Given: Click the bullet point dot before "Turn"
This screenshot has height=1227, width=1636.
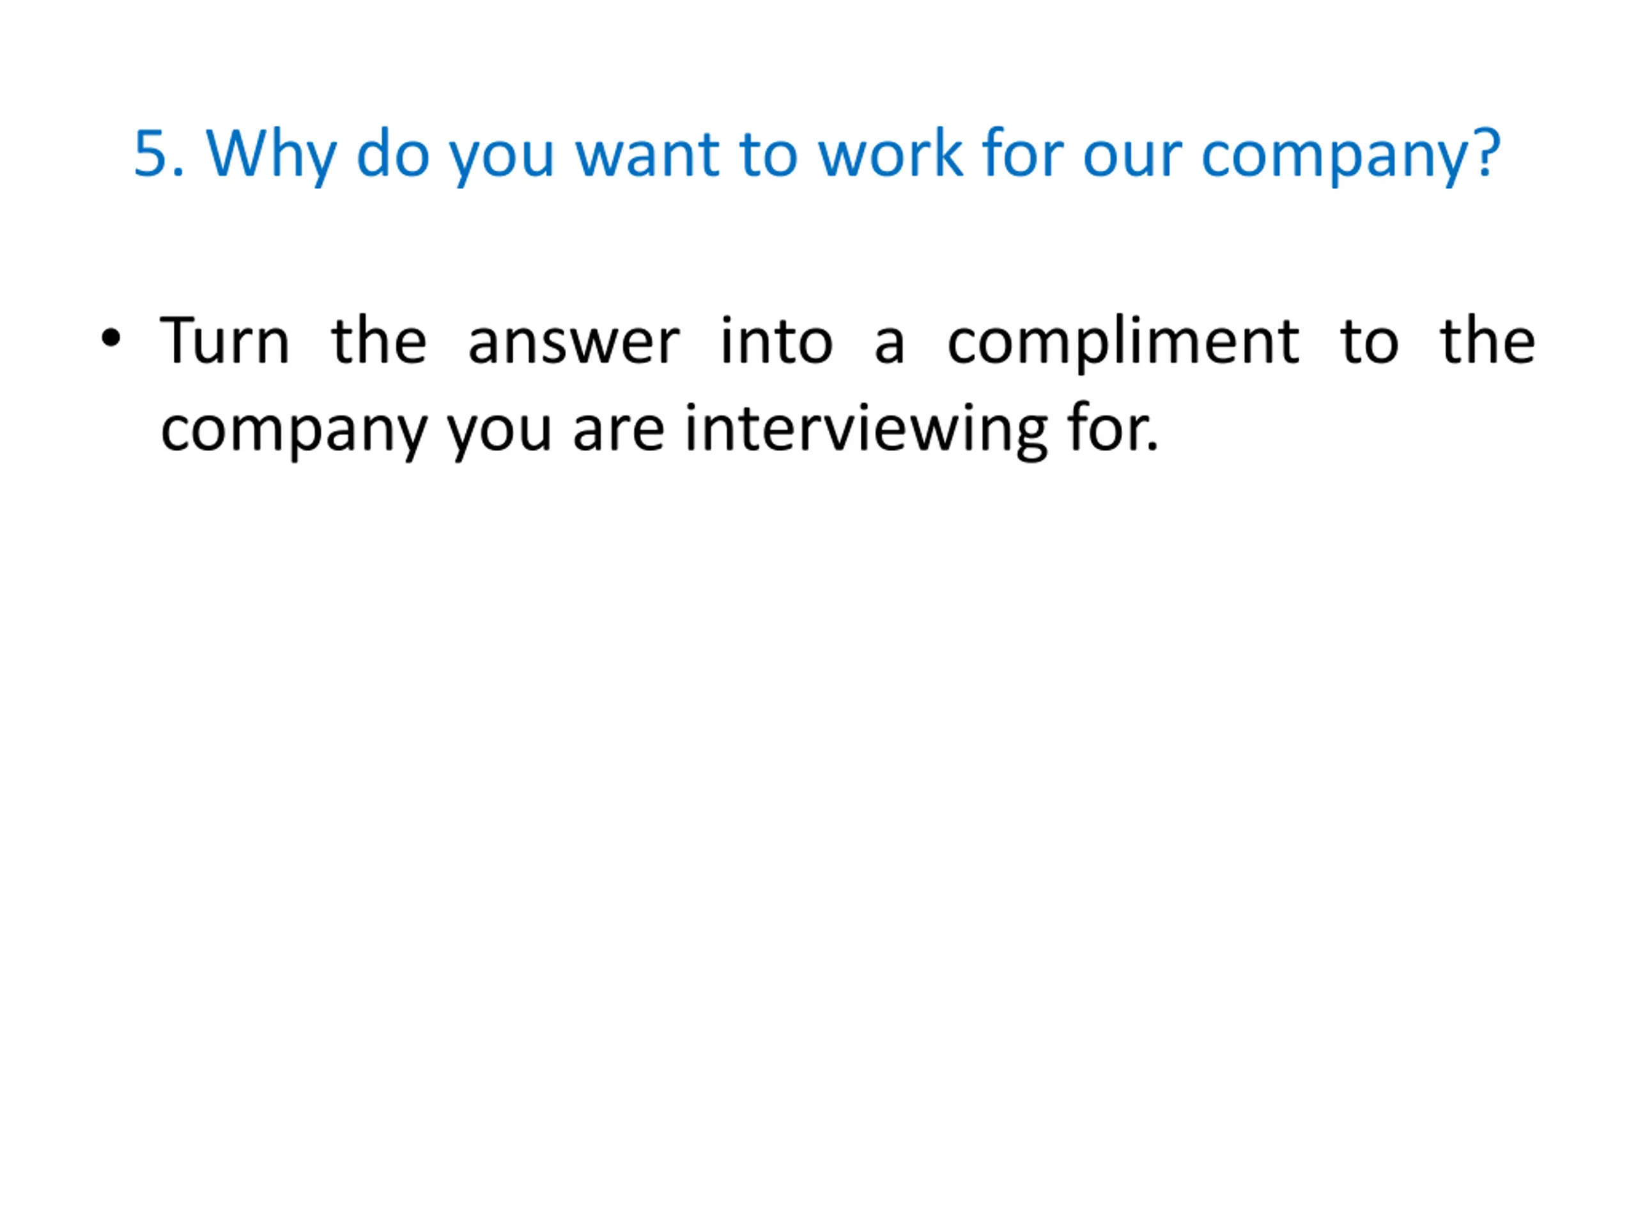Looking at the screenshot, I should (x=110, y=339).
